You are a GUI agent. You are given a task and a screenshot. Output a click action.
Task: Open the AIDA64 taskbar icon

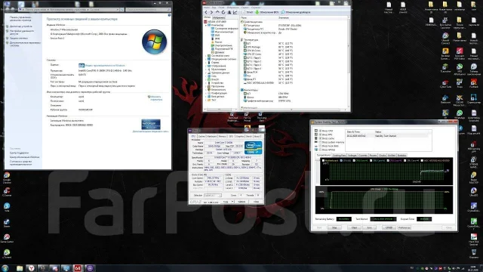click(x=78, y=268)
